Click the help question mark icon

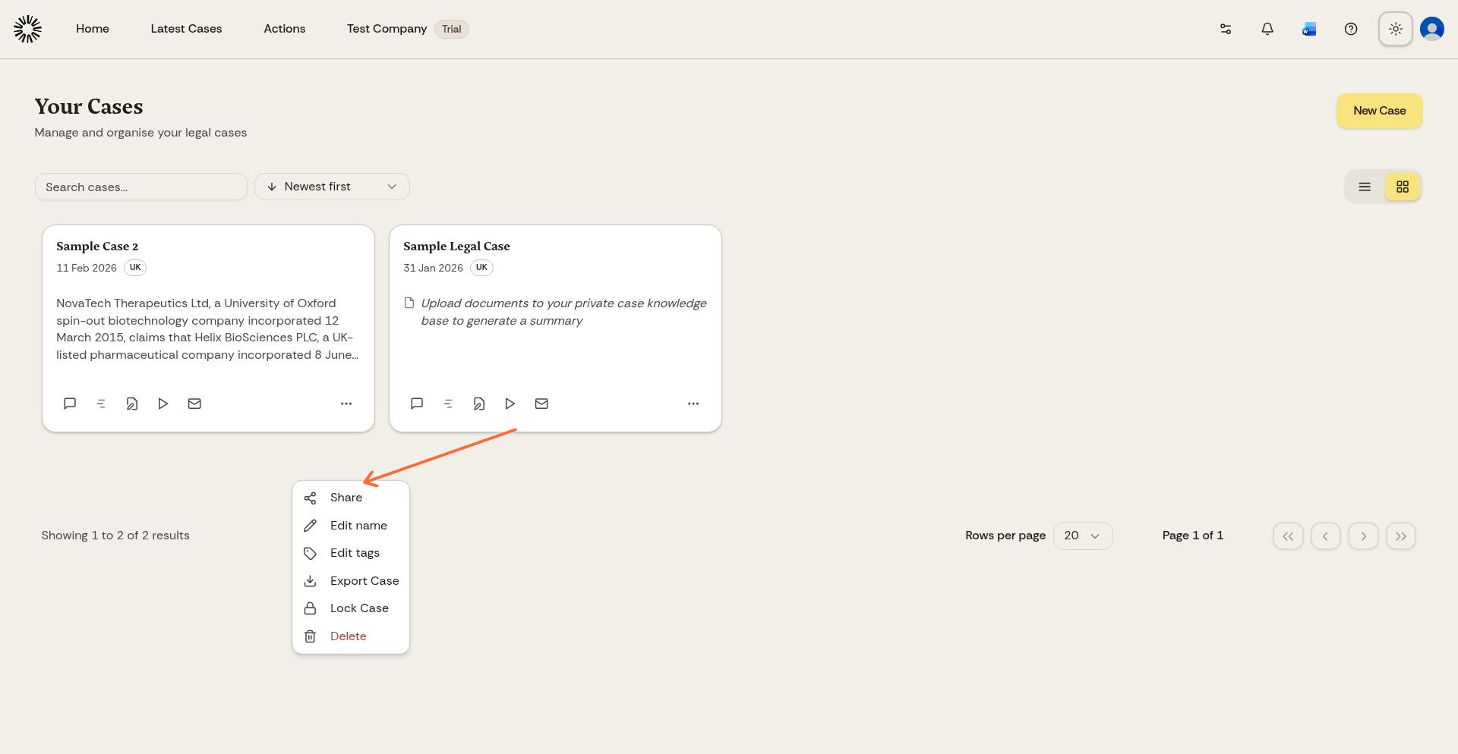(x=1351, y=29)
